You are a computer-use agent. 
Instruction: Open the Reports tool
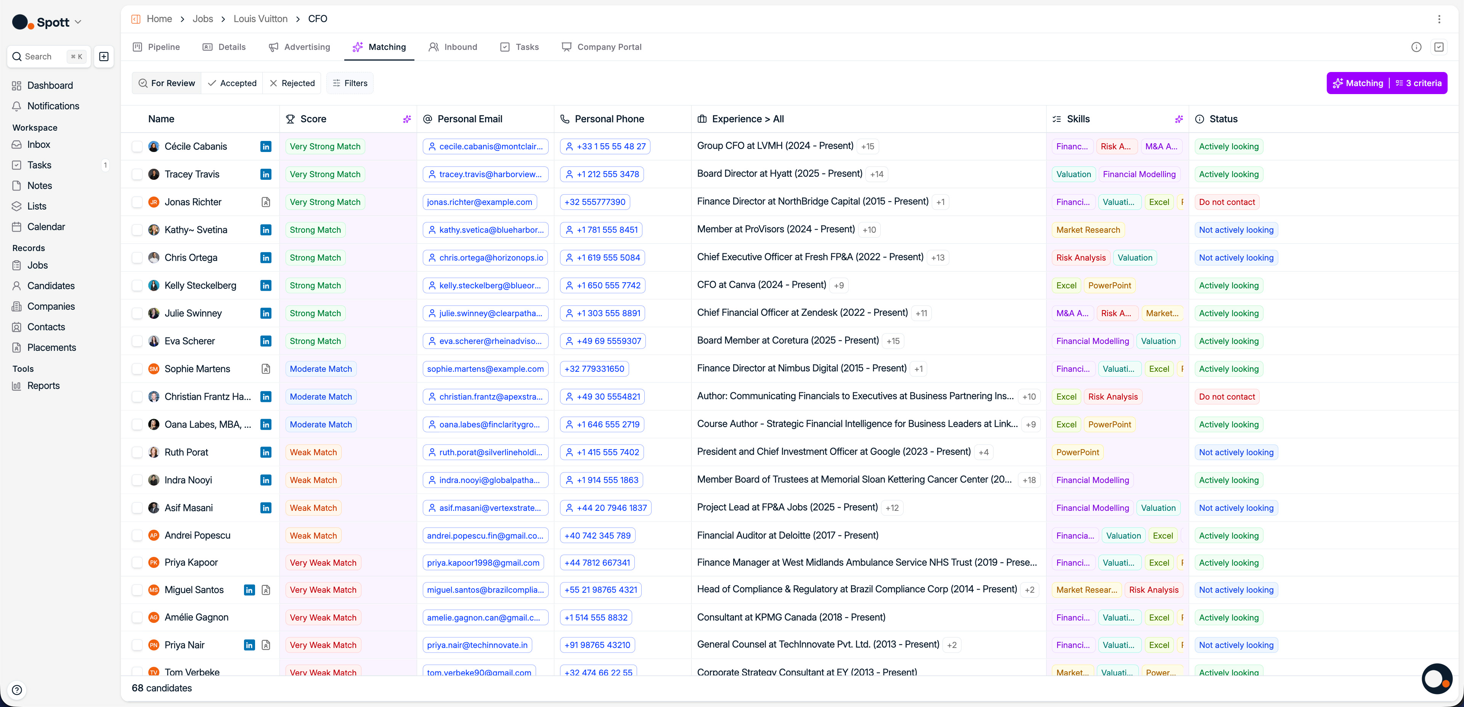click(x=43, y=385)
